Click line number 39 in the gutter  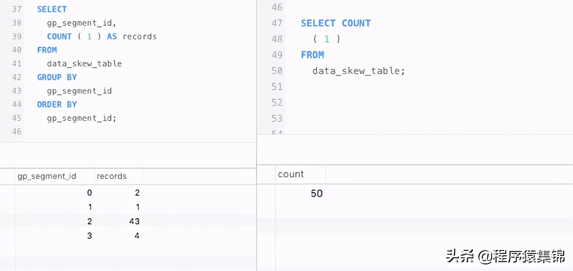pos(16,37)
